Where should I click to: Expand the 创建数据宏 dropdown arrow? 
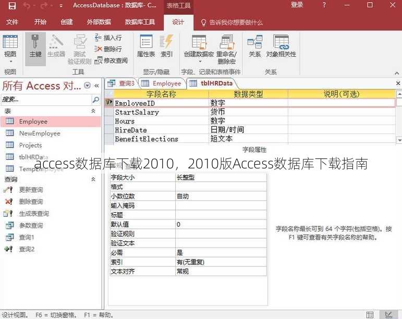200,62
